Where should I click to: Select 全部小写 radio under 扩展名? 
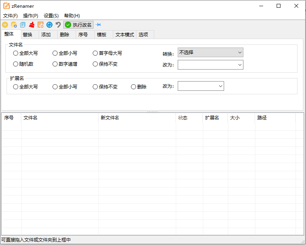pyautogui.click(x=65, y=87)
